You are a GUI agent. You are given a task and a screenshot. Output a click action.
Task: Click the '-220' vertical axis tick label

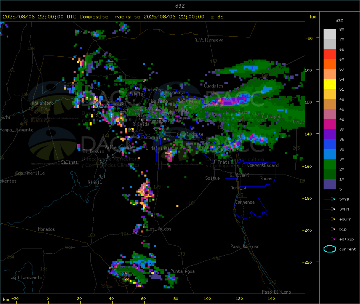(x=308, y=262)
